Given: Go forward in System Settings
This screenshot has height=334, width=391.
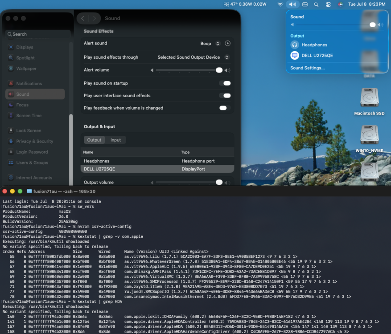Looking at the screenshot, I should 94,18.
